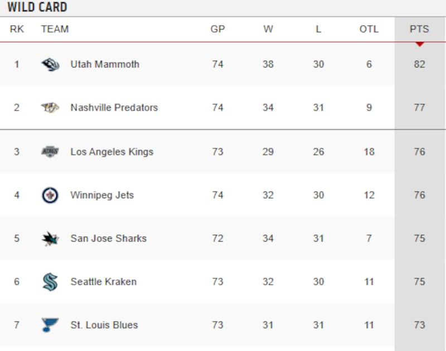Sort table by GP column header

217,29
